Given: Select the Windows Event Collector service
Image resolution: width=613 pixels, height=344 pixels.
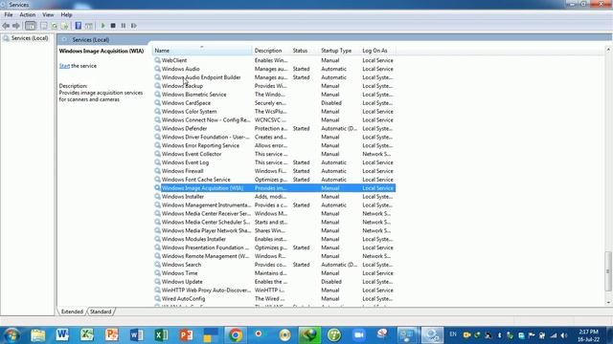Looking at the screenshot, I should click(274, 154).
